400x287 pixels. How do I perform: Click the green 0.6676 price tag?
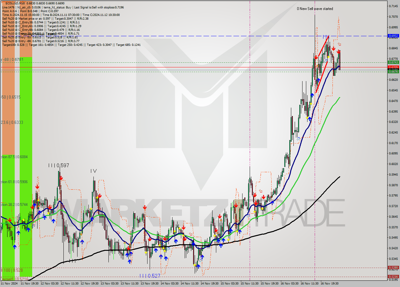click(x=393, y=71)
